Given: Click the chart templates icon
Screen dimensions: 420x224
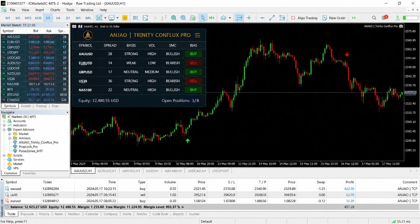Looking at the screenshot, I should 112,18.
